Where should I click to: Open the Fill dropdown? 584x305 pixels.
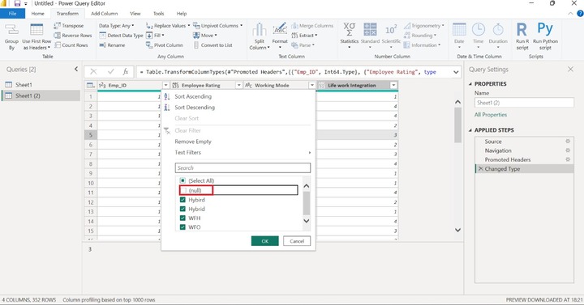tap(155, 36)
